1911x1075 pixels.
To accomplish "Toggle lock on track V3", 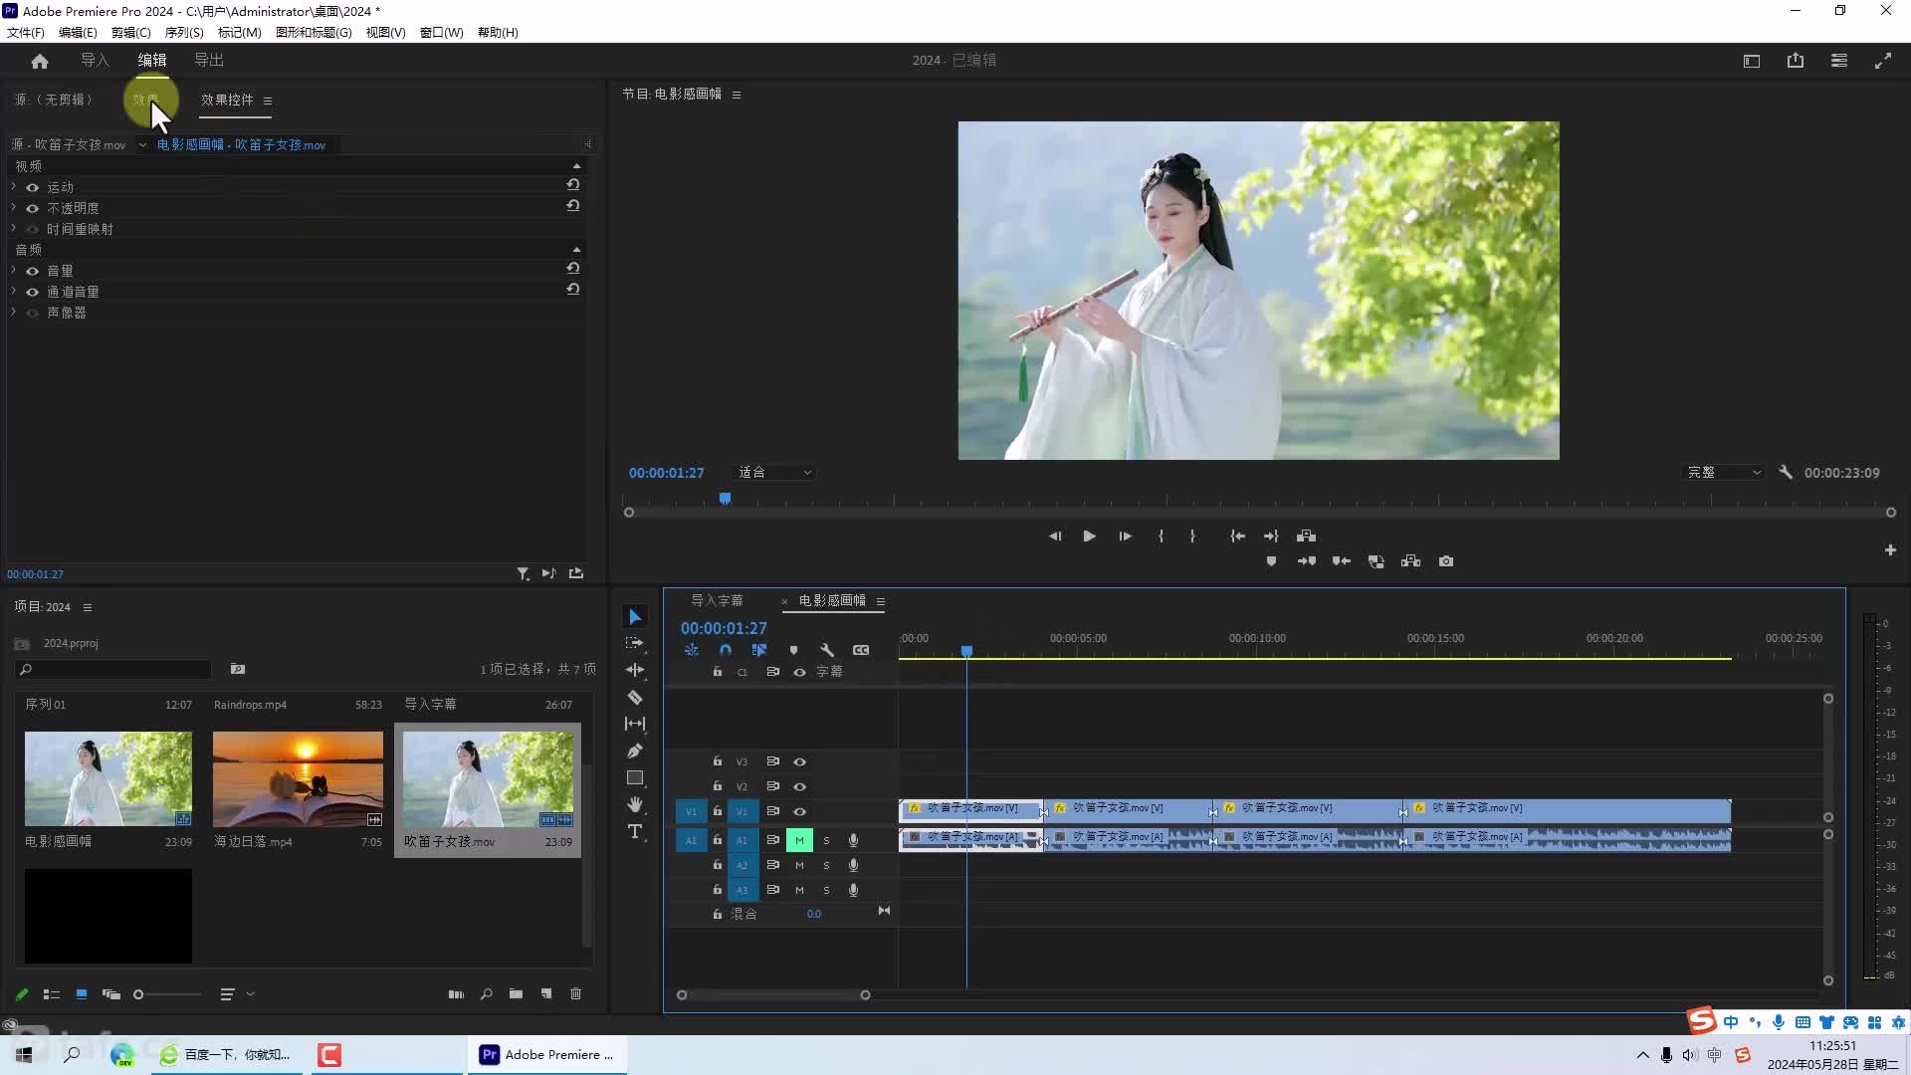I will point(717,761).
